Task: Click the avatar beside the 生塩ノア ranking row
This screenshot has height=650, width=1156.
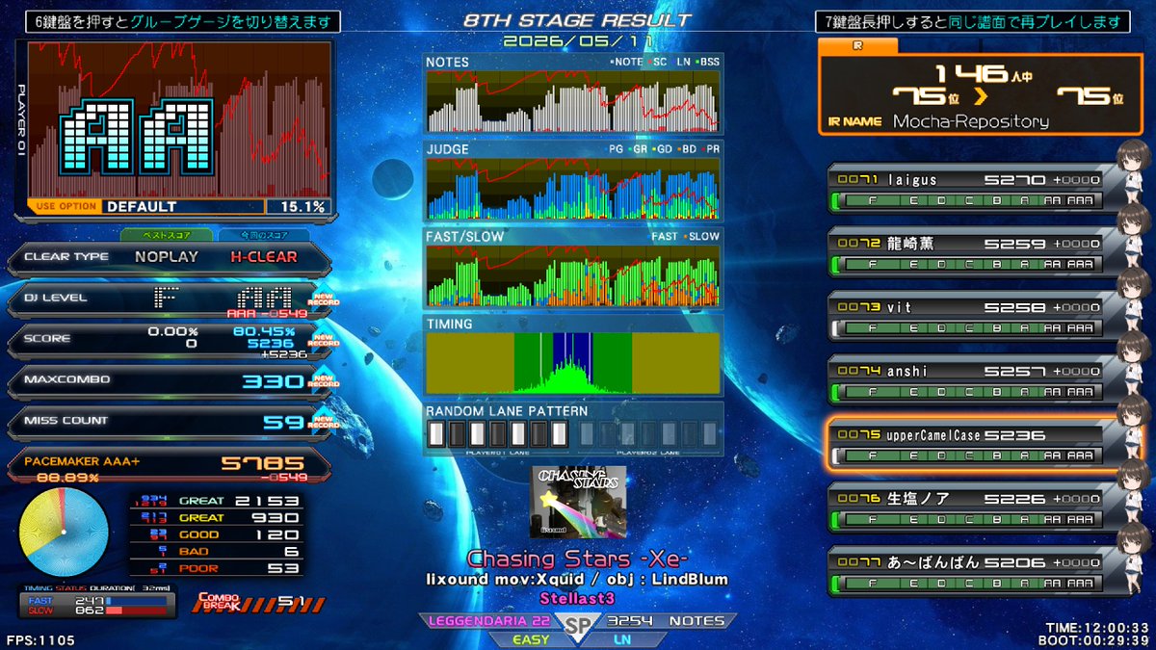Action: click(x=1135, y=491)
